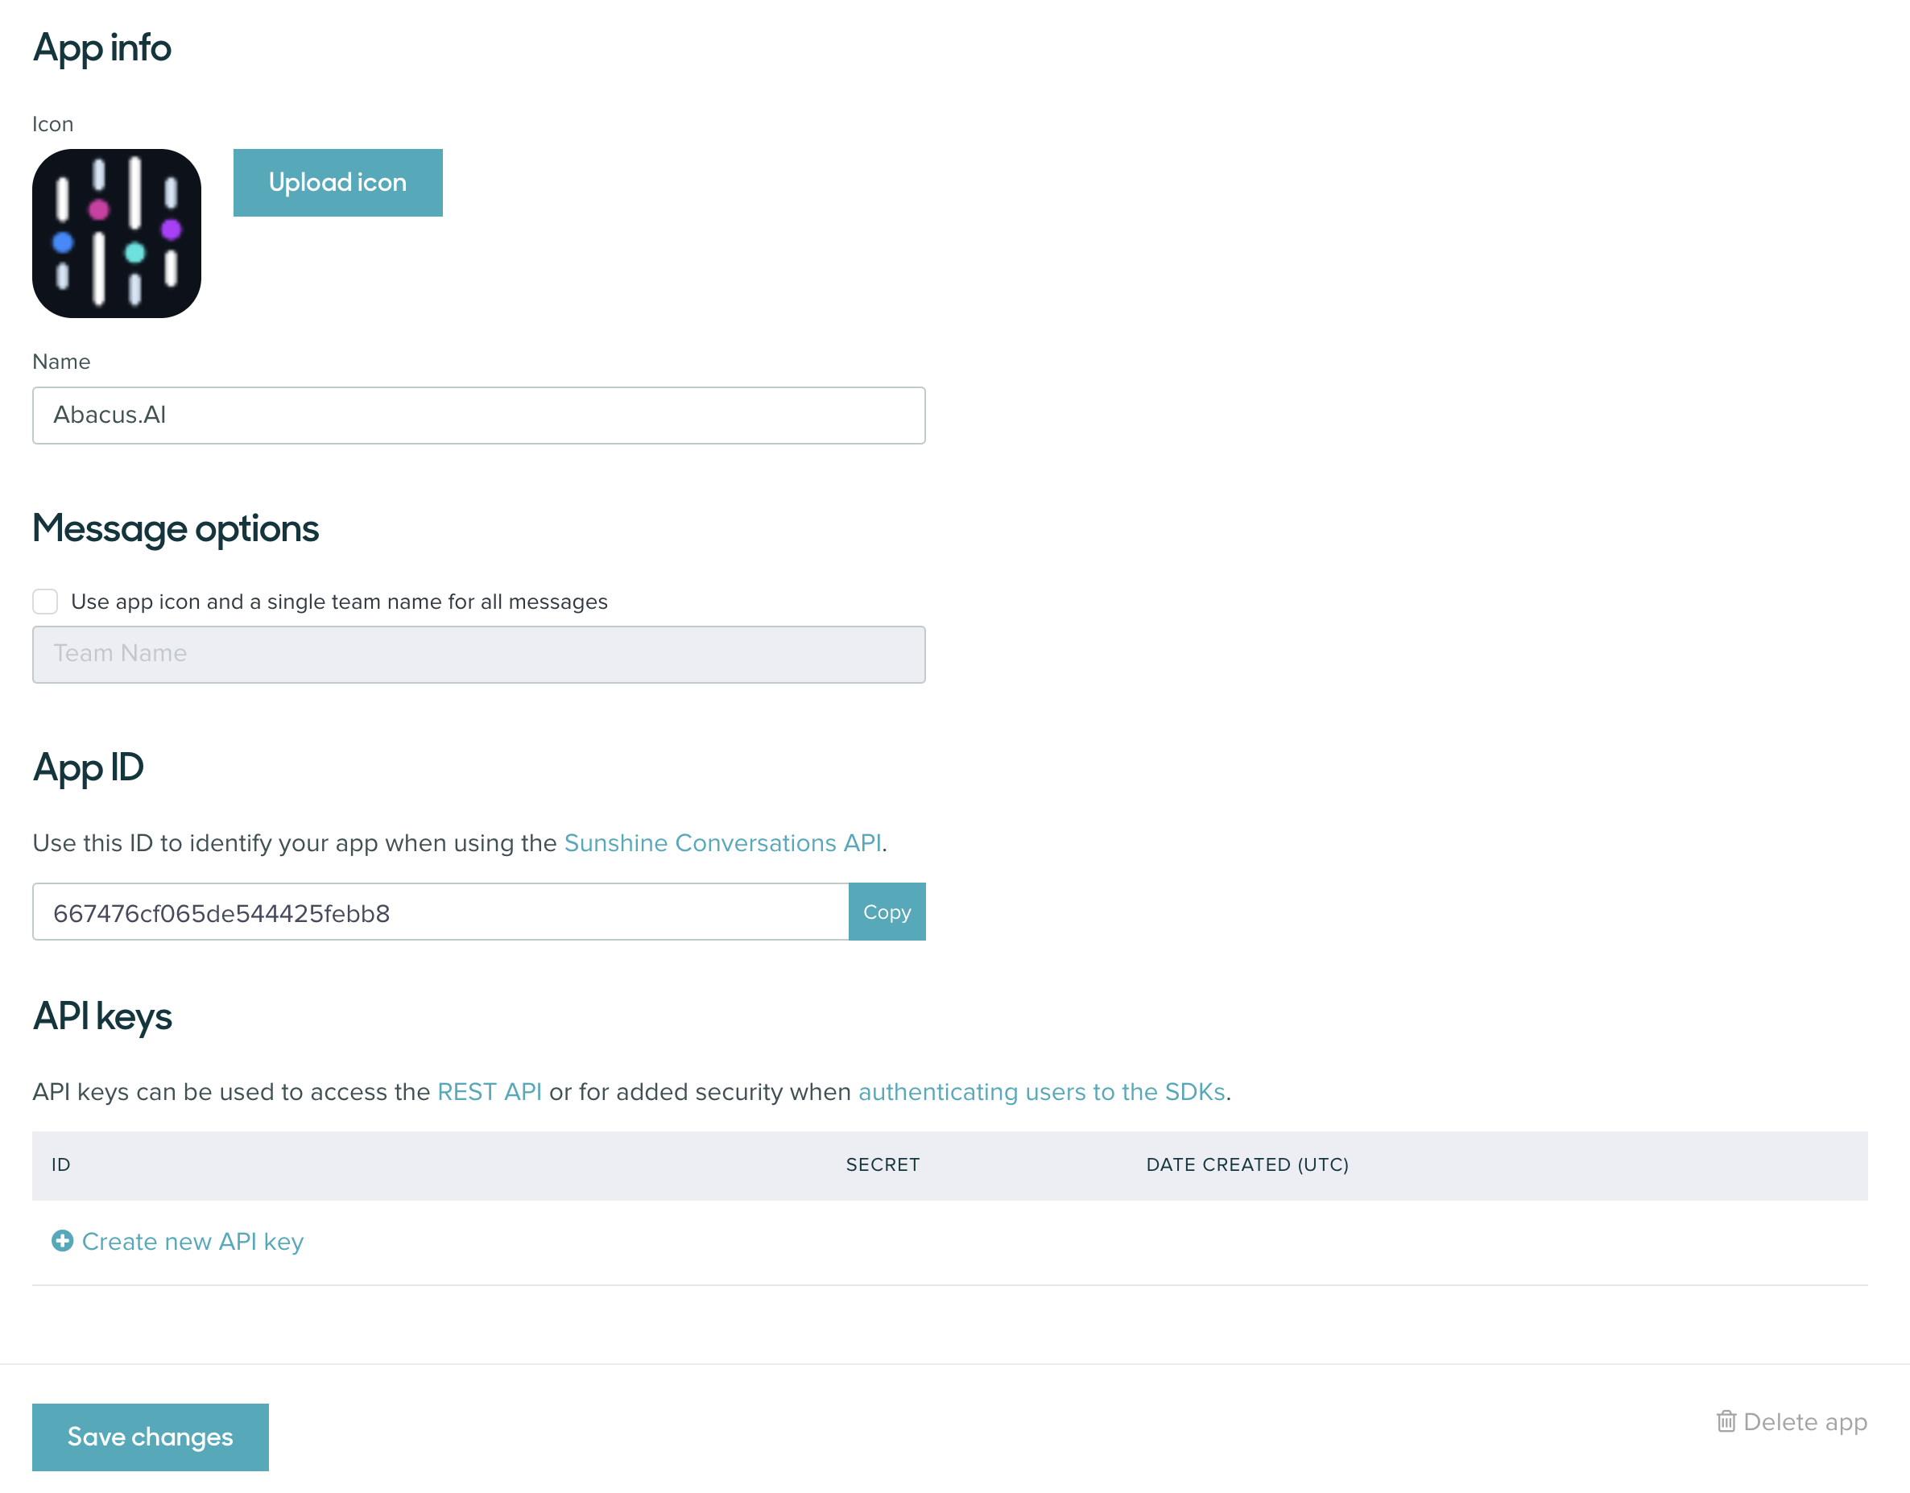Enable using app icon and single team name
The height and width of the screenshot is (1493, 1910).
coord(44,602)
